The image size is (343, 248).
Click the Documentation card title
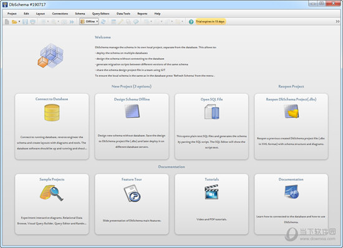coord(291,179)
